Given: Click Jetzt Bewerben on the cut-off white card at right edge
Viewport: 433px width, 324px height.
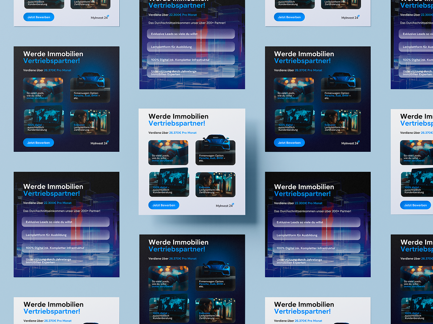Looking at the screenshot, I should coord(415,205).
